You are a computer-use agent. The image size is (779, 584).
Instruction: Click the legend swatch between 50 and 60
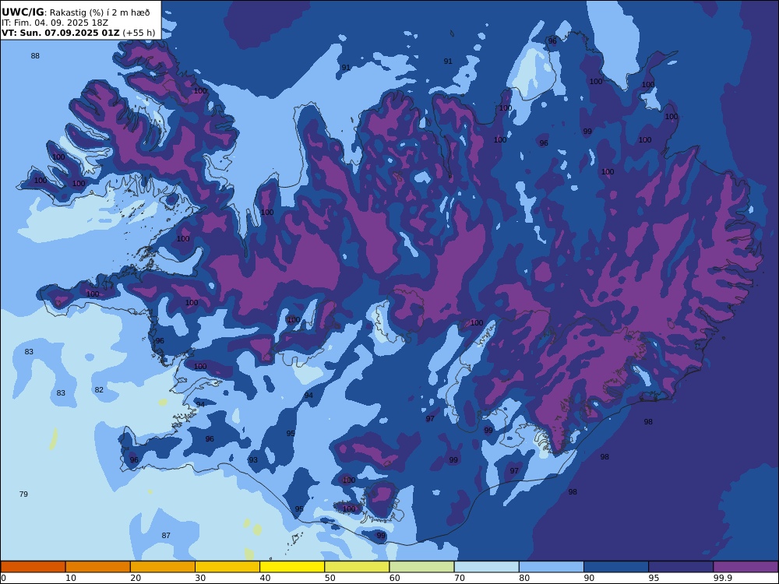point(357,567)
